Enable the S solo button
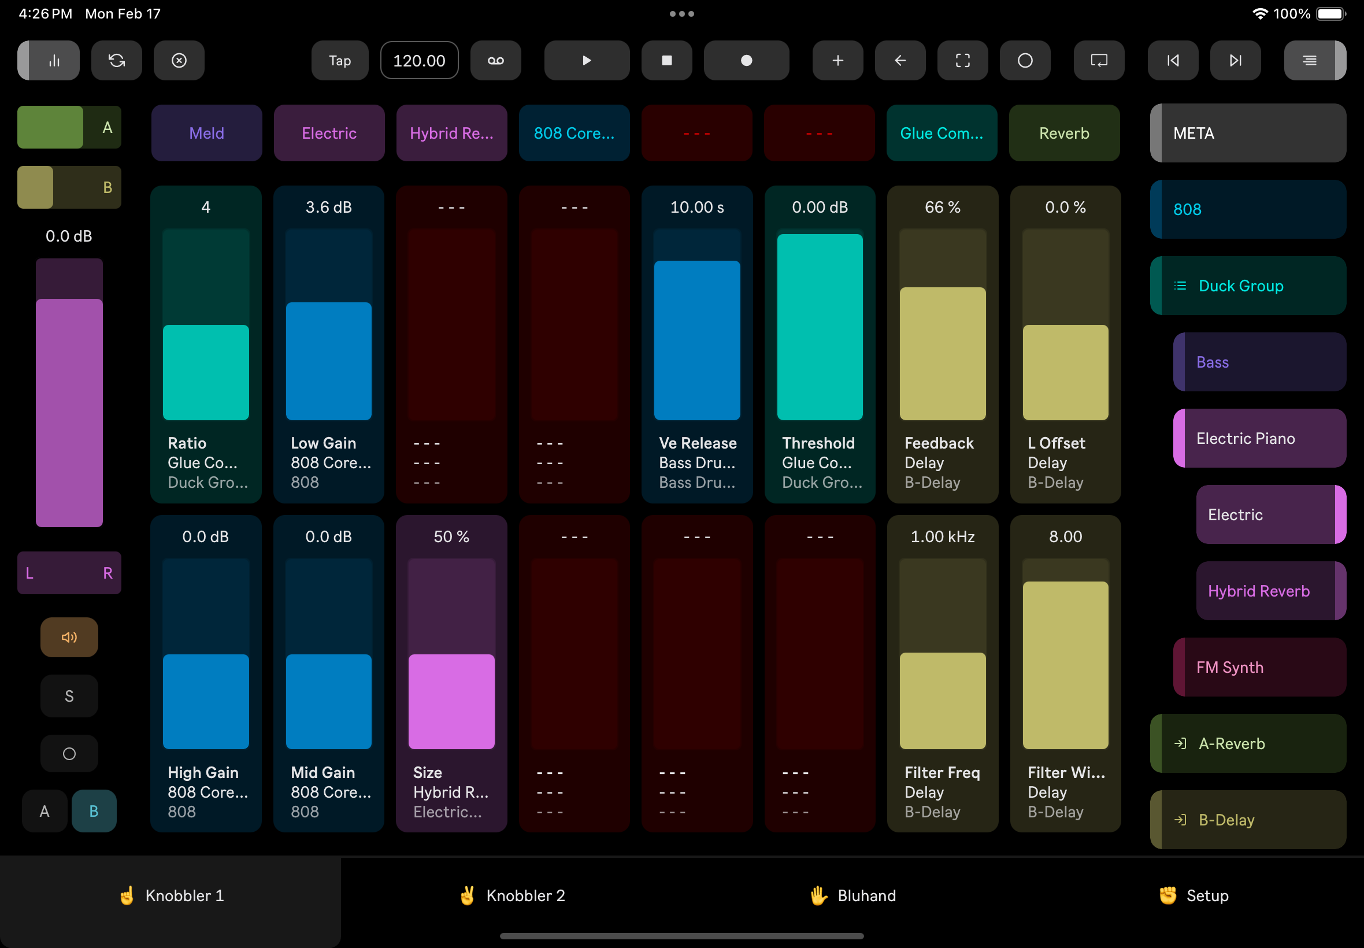 click(x=69, y=695)
